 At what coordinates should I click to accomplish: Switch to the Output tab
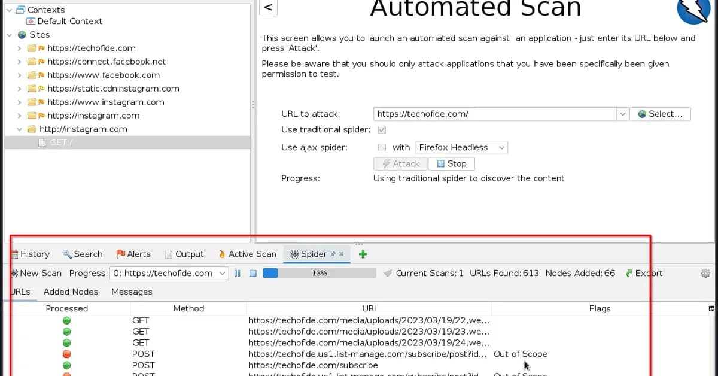click(x=184, y=254)
